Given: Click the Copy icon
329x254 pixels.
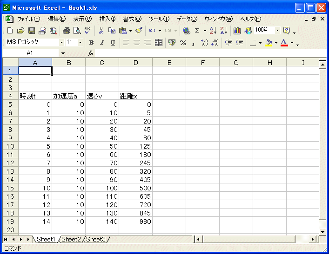Looking at the screenshot, I should pyautogui.click(x=112, y=31).
